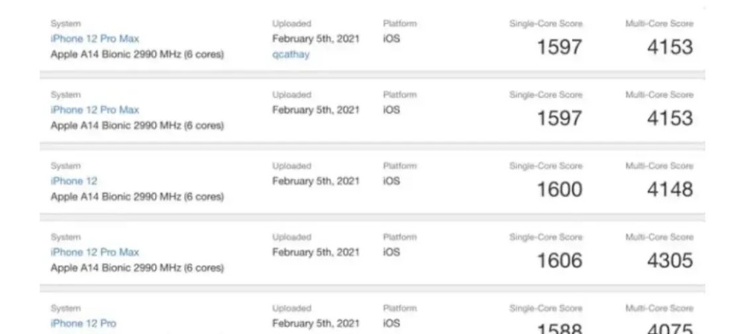Click the iOS platform value in the iPhone 12 Pro row
745x334 pixels.
click(x=392, y=323)
